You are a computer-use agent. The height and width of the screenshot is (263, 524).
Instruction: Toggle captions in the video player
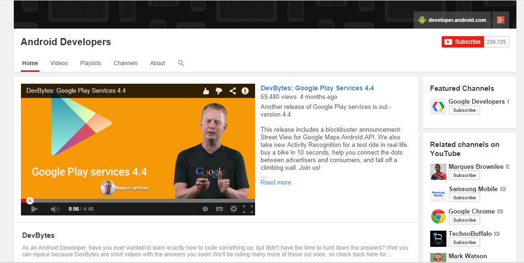[x=219, y=209]
